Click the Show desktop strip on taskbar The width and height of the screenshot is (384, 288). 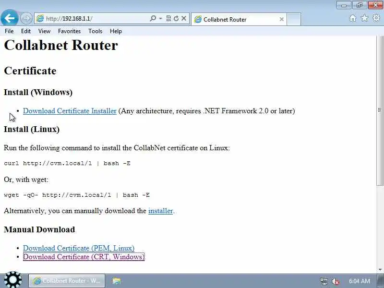tap(381, 281)
